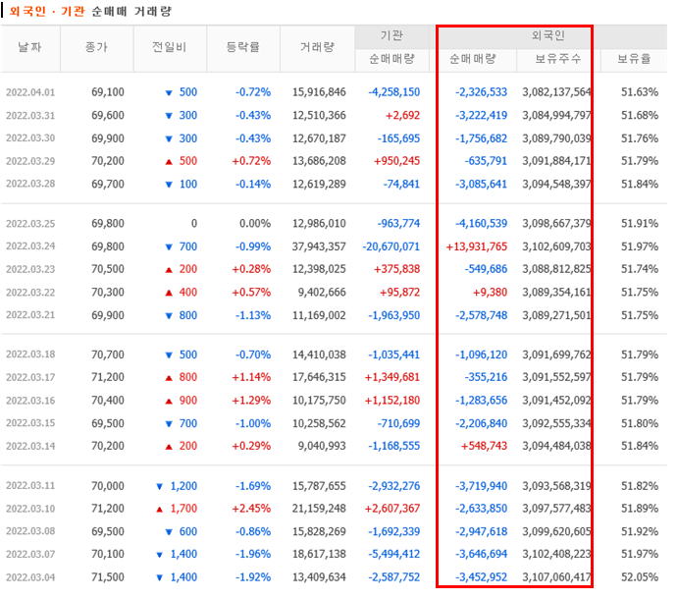Click foreign net value -4,160,539
677x599 pixels.
click(482, 224)
